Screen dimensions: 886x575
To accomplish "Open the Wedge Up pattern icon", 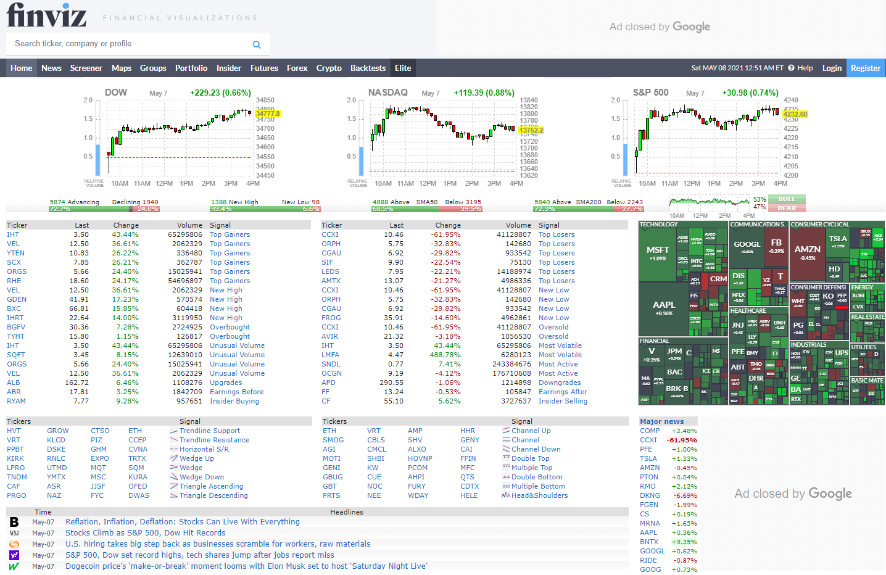I will [174, 458].
